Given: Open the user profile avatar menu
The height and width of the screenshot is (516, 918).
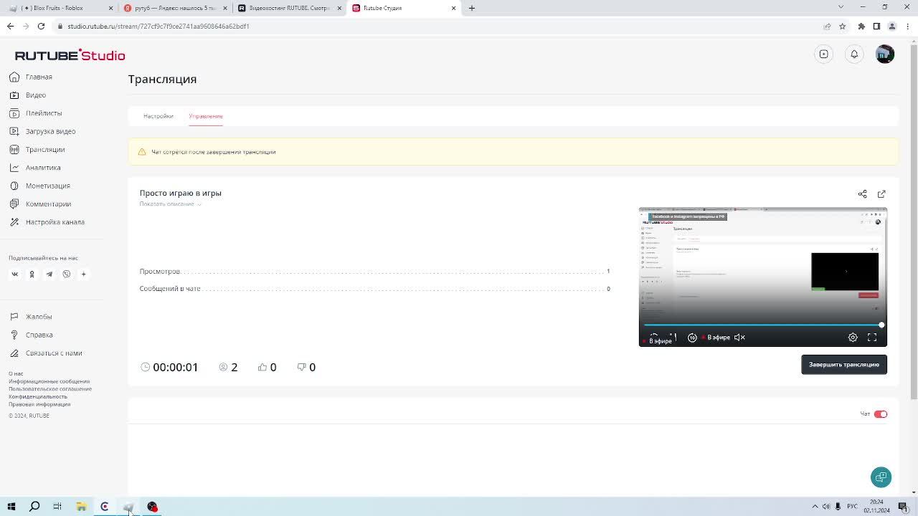Looking at the screenshot, I should tap(885, 54).
